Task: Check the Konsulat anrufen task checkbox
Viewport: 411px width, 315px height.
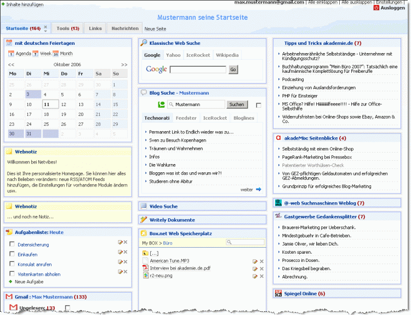Action: pyautogui.click(x=12, y=264)
